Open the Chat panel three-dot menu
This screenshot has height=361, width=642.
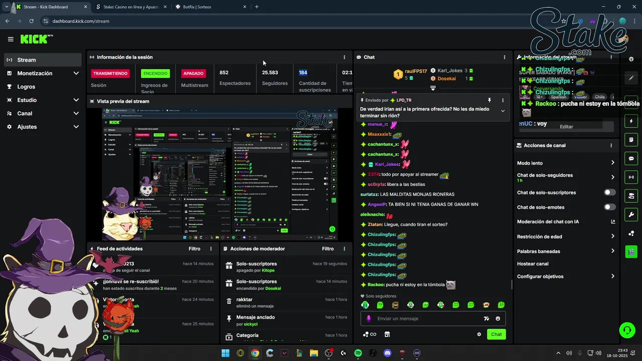(505, 57)
